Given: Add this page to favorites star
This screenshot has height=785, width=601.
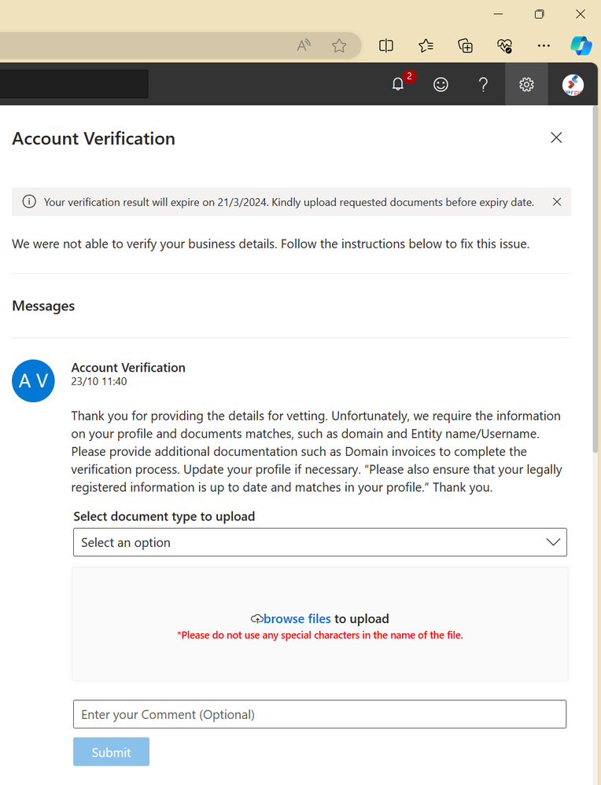Looking at the screenshot, I should [339, 46].
